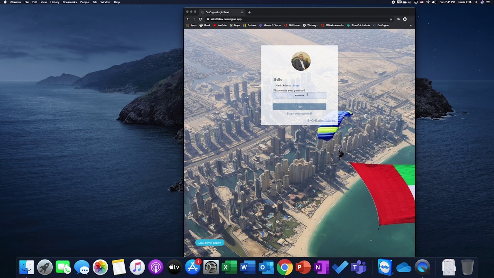This screenshot has height=278, width=494.
Task: Open Notes from the Dock
Action: tap(119, 267)
